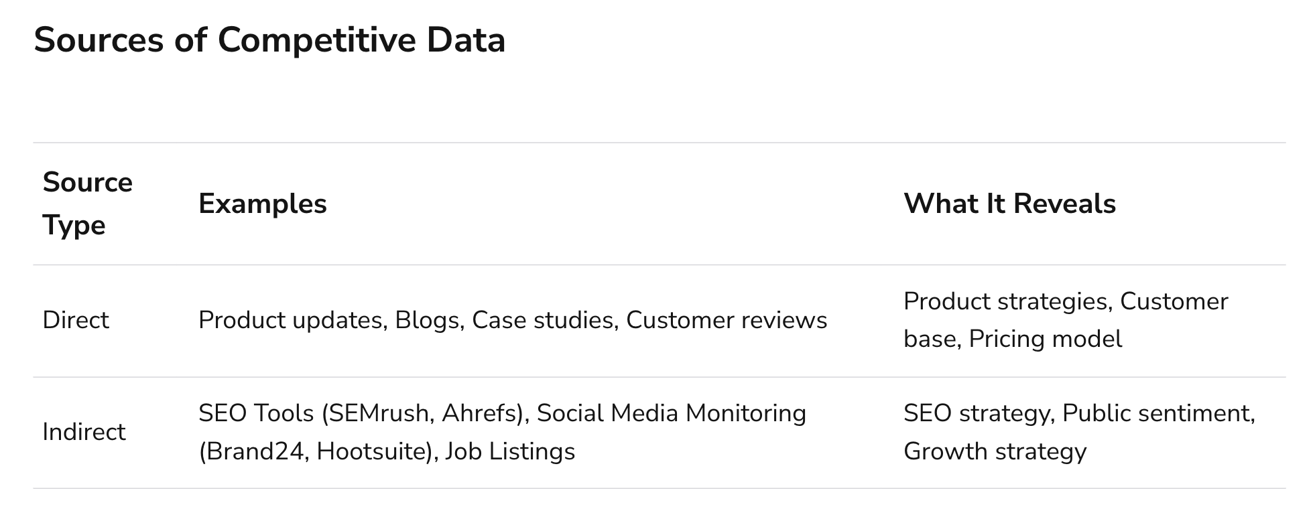Click the What It Reveals header
Screen dimensions: 1315x517
[1010, 204]
